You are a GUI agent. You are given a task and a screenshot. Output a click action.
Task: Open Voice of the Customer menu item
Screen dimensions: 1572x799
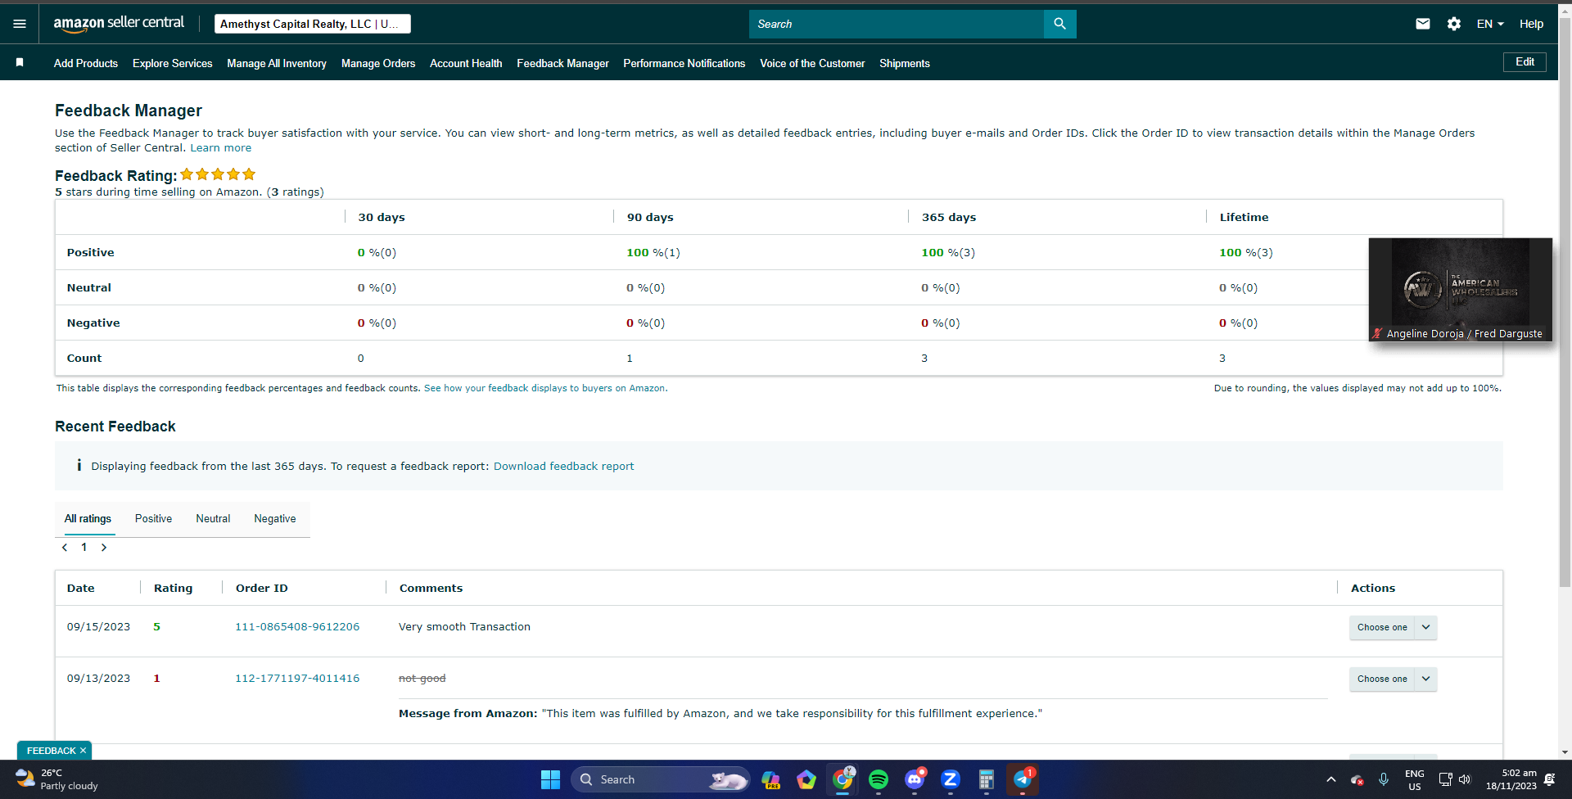(812, 63)
